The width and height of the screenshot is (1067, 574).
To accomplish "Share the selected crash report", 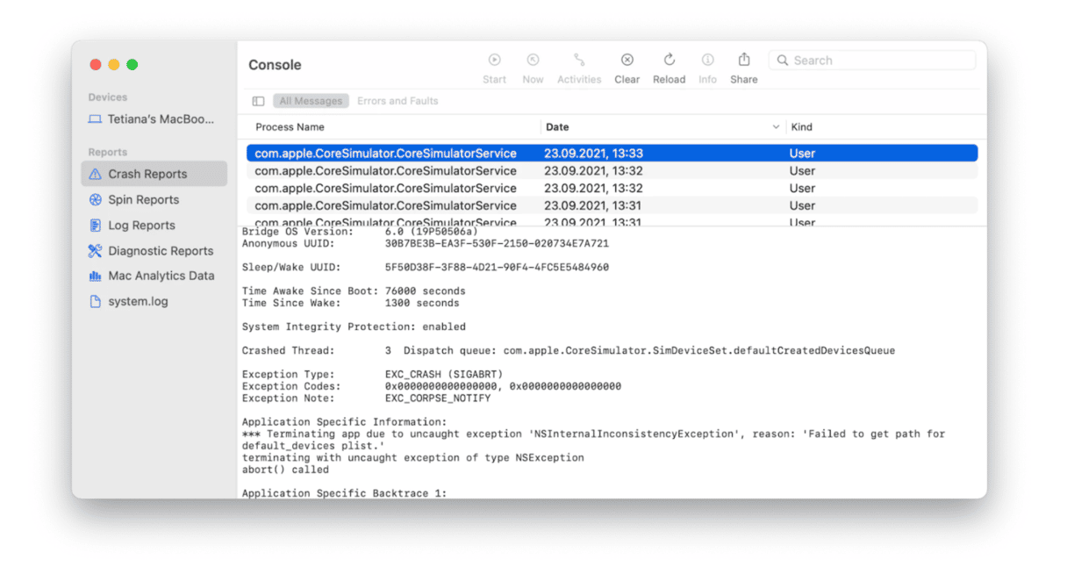I will click(x=743, y=61).
